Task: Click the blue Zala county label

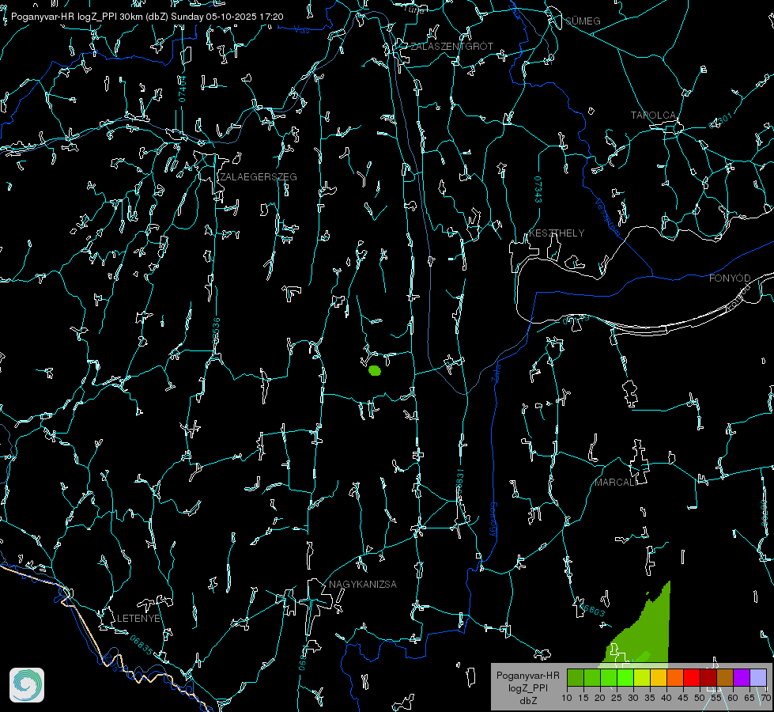Action: point(496,372)
